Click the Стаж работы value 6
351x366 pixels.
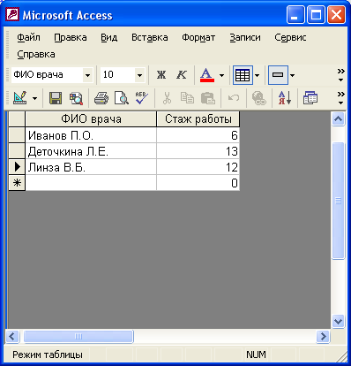(198, 135)
